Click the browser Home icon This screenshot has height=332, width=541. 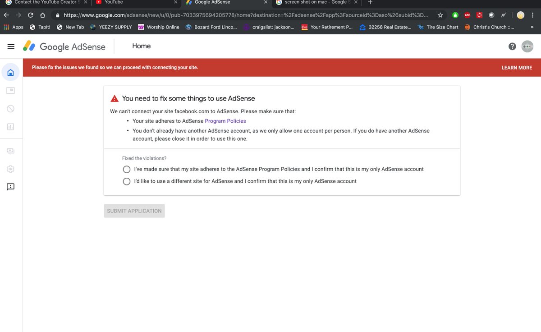point(43,15)
